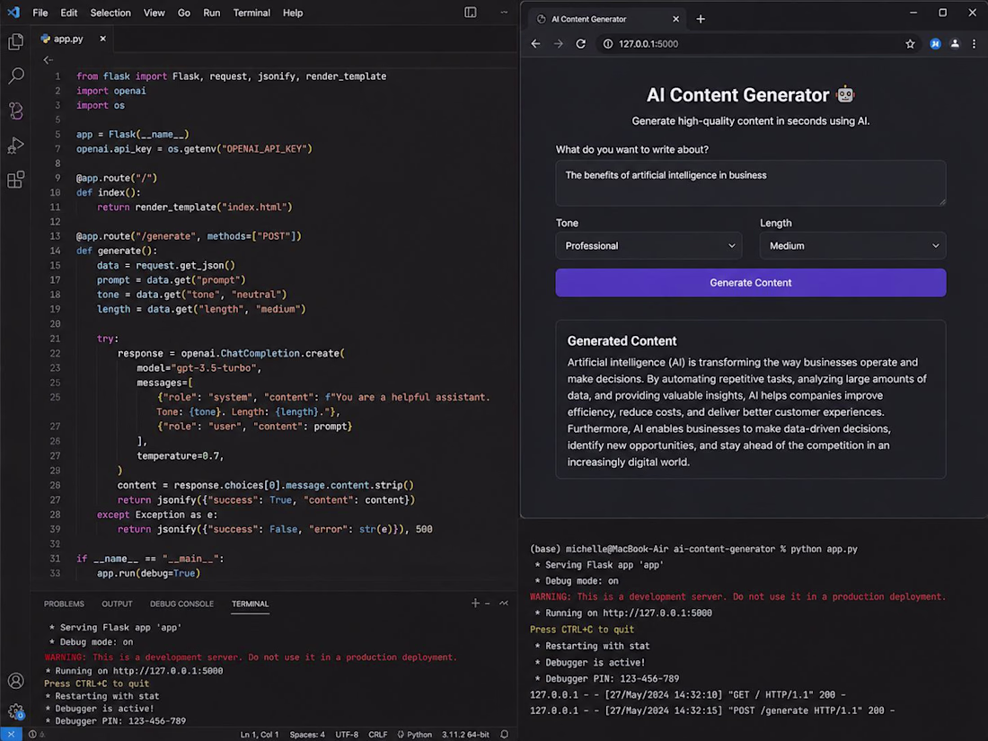The image size is (988, 741).
Task: Open the blue browser extension icon
Action: click(x=935, y=44)
